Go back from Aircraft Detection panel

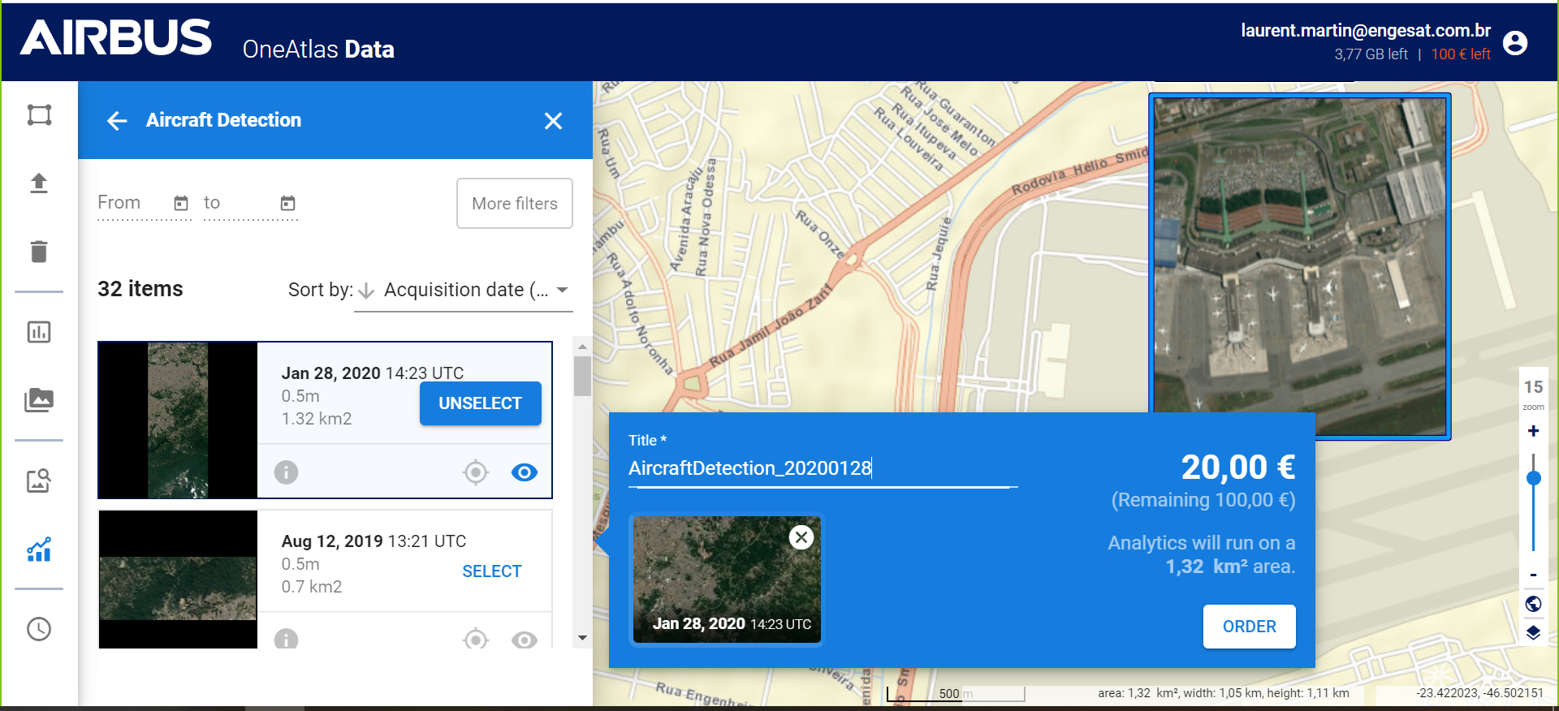[117, 121]
